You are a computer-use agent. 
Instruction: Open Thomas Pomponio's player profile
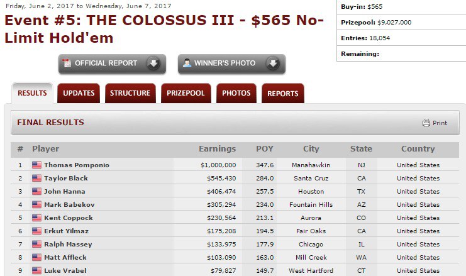click(77, 165)
